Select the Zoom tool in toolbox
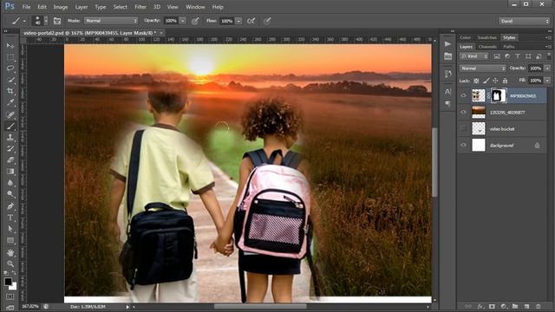The image size is (555, 312). pos(10,263)
